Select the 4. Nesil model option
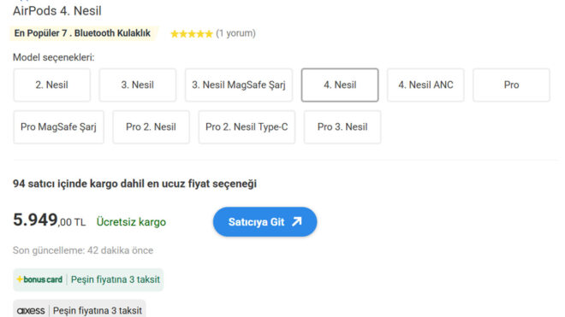This screenshot has width=565, height=317. click(340, 85)
